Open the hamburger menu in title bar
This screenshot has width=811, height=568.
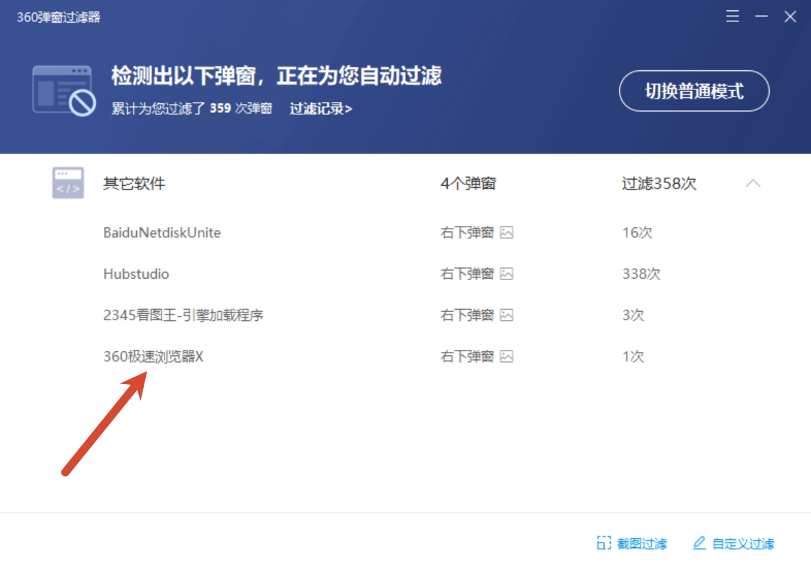pos(732,17)
